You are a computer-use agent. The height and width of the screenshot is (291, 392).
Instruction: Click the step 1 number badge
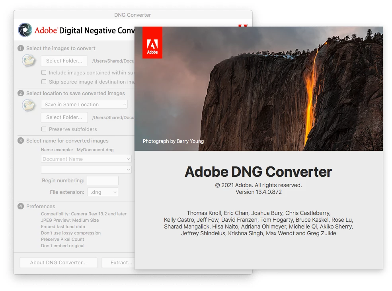click(21, 48)
